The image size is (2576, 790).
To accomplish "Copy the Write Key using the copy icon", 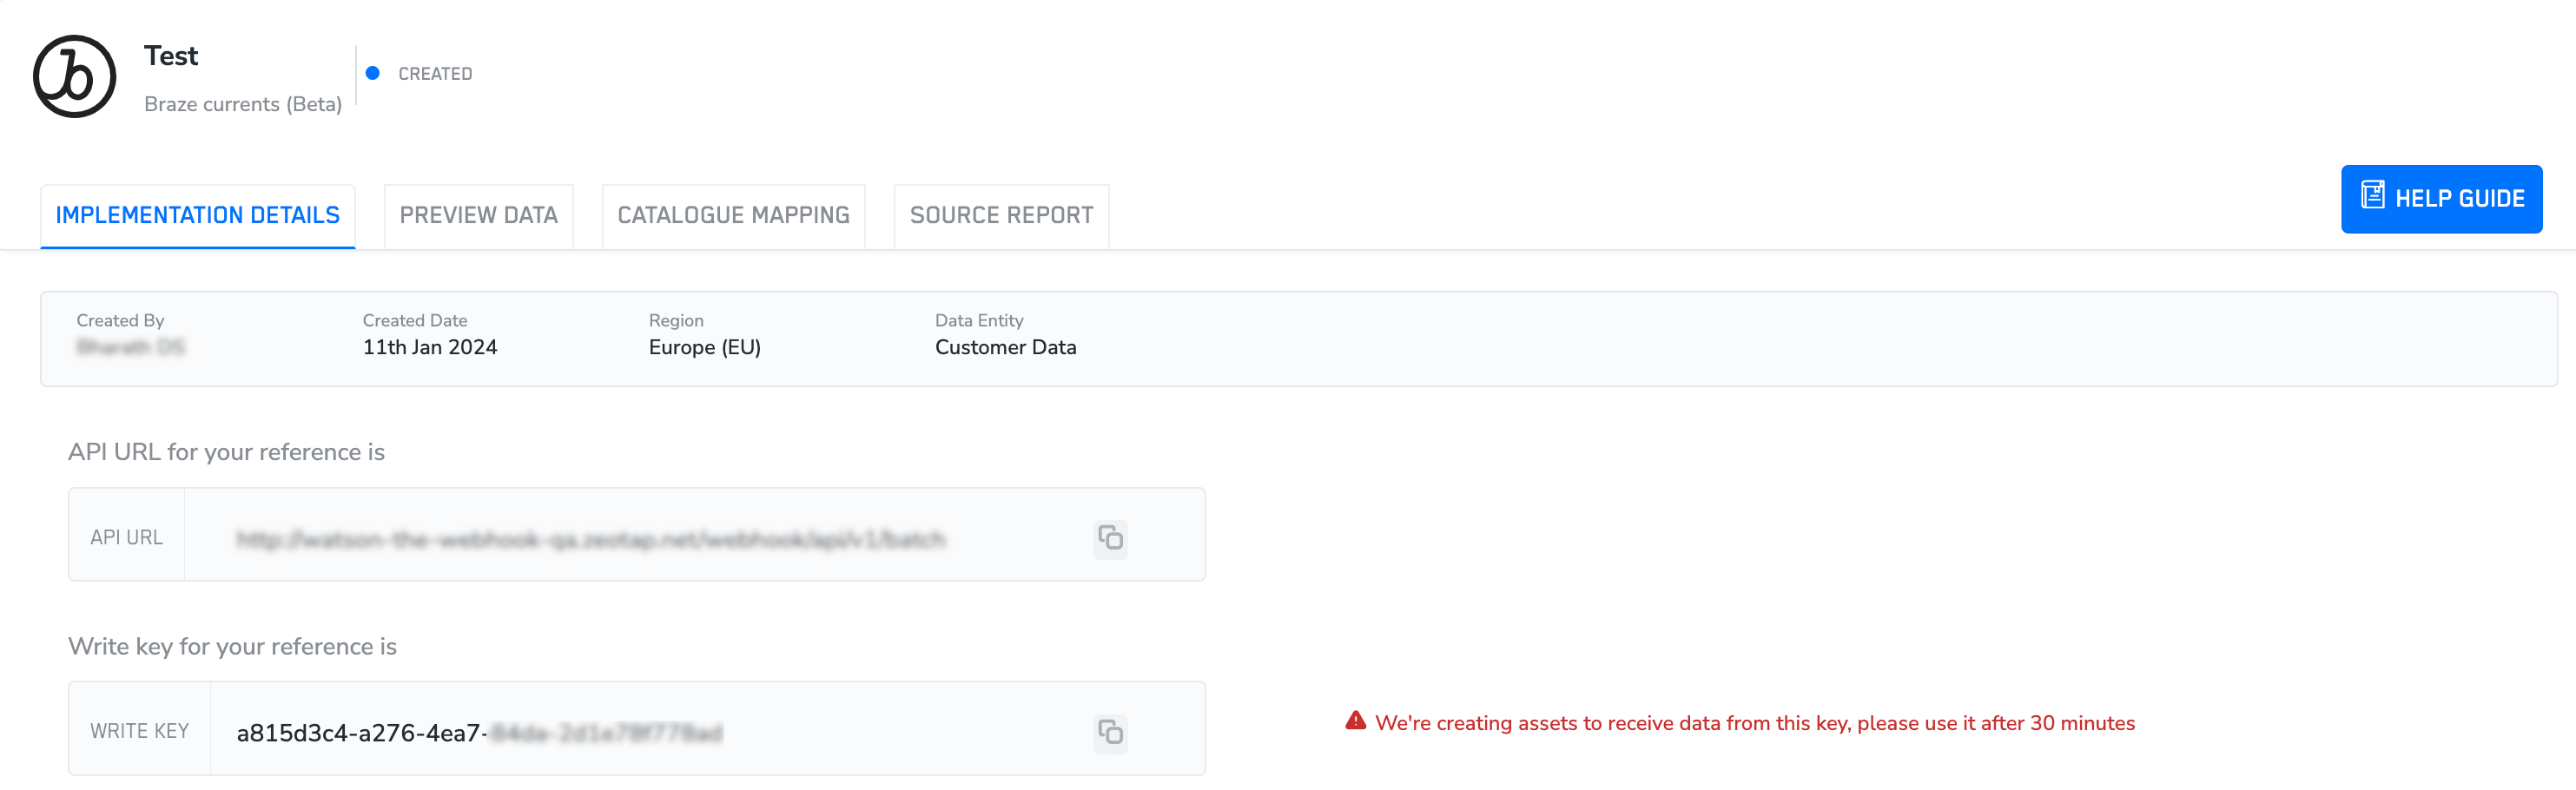I will click(1110, 732).
